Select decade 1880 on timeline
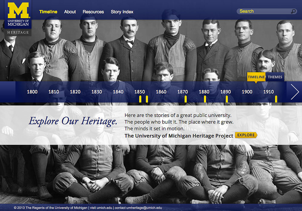This screenshot has height=211, width=302. pyautogui.click(x=204, y=92)
